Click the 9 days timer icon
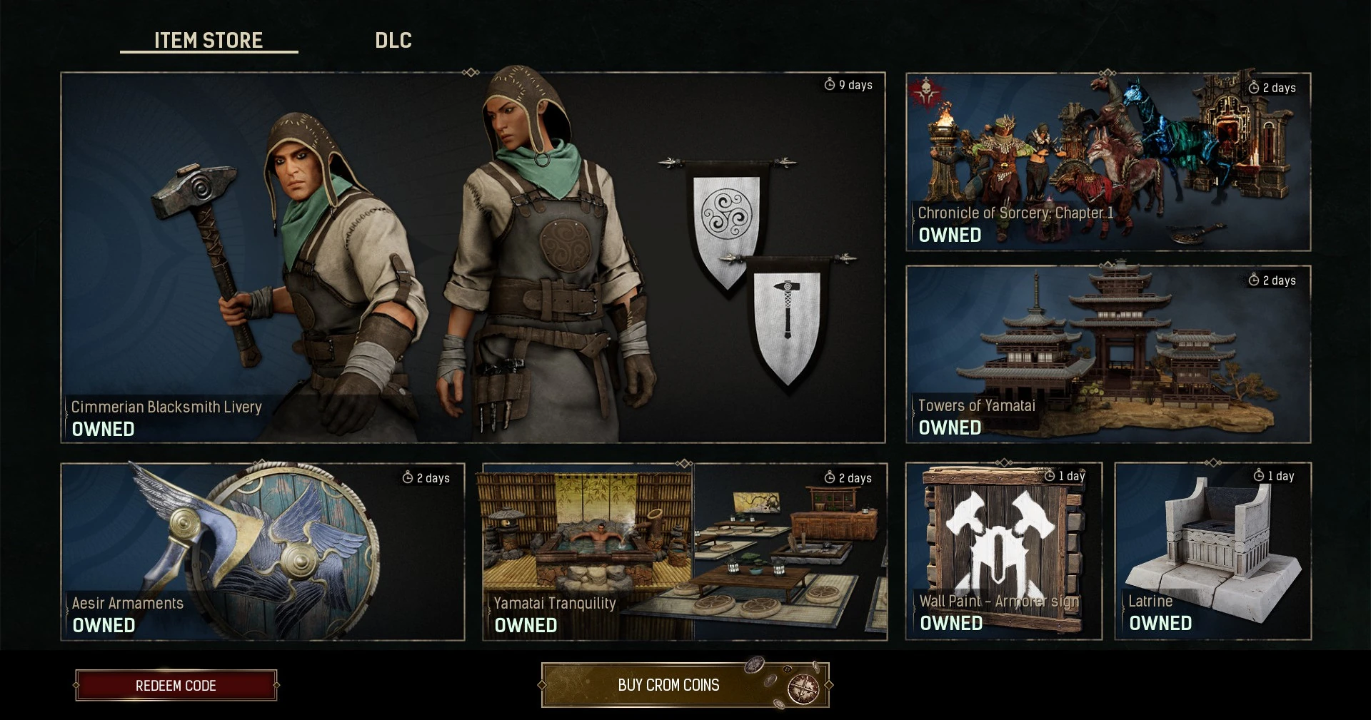Screen dimensions: 1371x720 [x=829, y=84]
